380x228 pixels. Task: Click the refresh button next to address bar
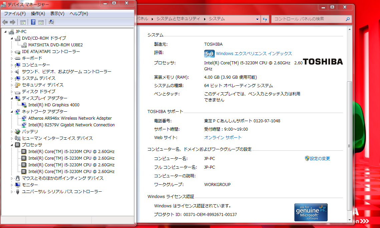(265, 19)
